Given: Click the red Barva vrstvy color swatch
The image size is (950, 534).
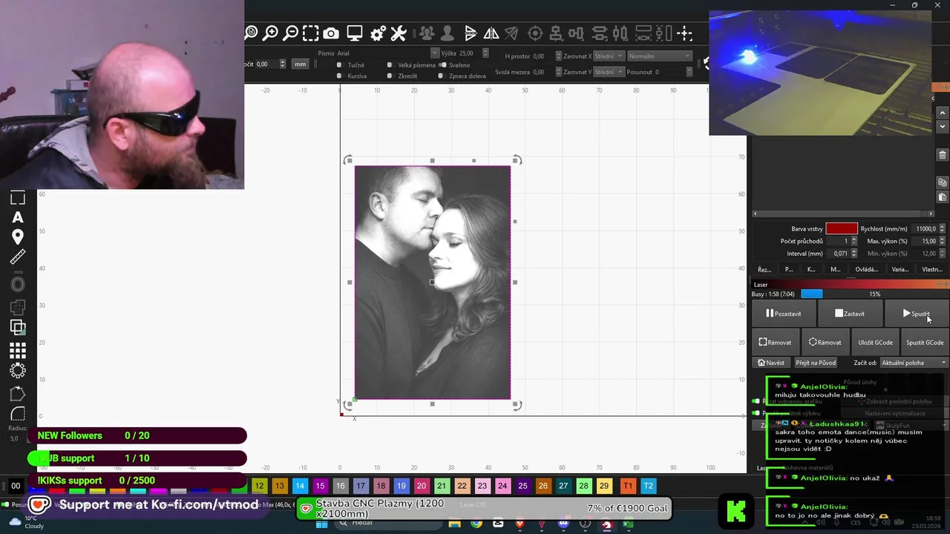Looking at the screenshot, I should click(842, 229).
